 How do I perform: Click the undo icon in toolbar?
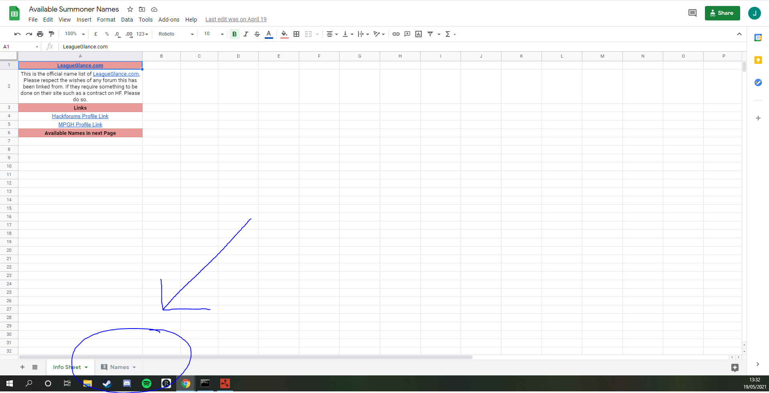(17, 34)
